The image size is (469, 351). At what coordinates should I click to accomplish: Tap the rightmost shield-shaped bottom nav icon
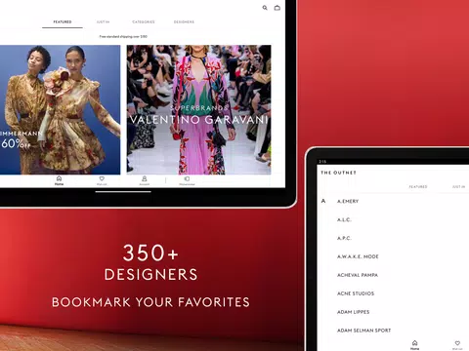pos(187,180)
